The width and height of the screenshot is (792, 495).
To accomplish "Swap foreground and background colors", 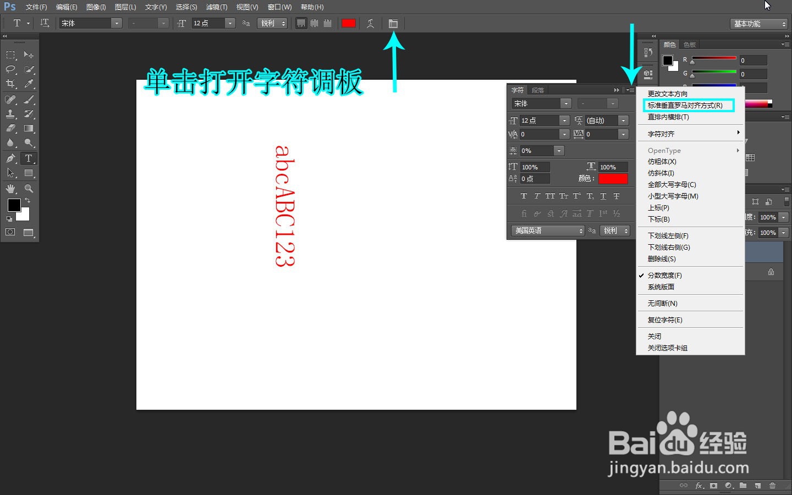I will point(28,200).
